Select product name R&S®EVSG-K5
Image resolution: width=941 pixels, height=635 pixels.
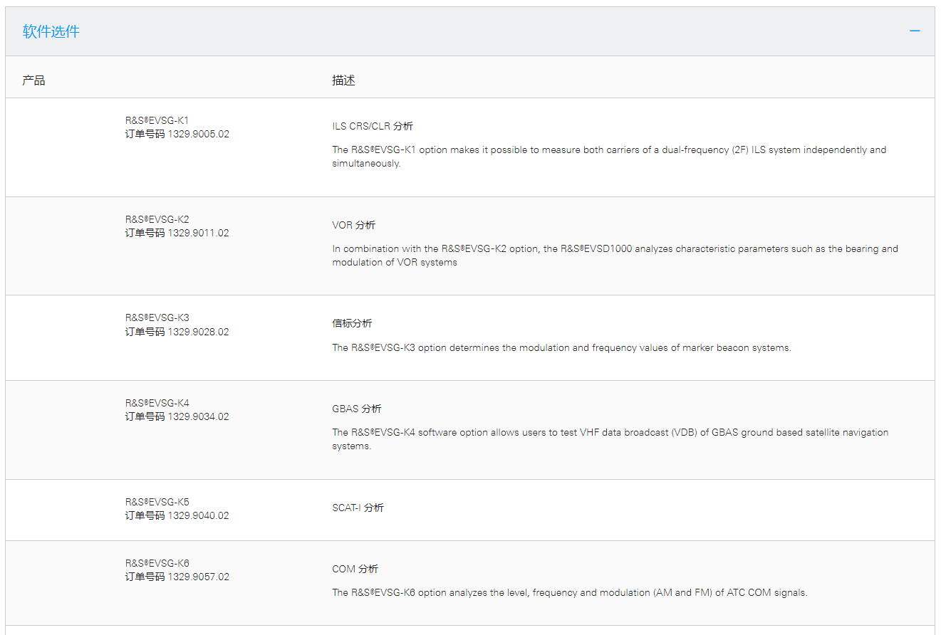click(157, 502)
